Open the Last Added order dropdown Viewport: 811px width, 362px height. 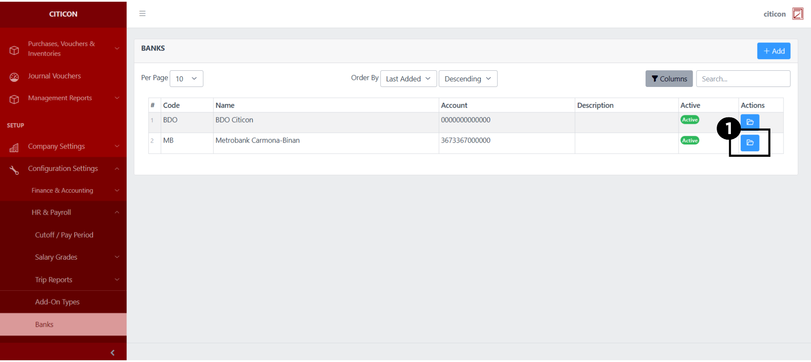[x=408, y=79]
